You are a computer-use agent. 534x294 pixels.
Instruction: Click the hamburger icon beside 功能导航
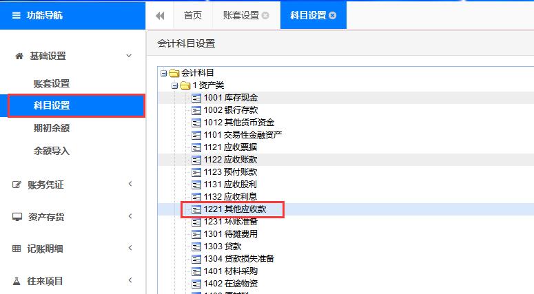click(17, 15)
